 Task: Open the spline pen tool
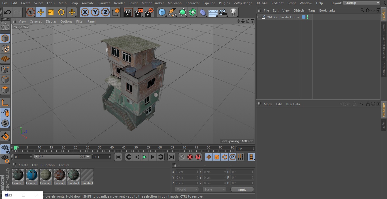(172, 12)
